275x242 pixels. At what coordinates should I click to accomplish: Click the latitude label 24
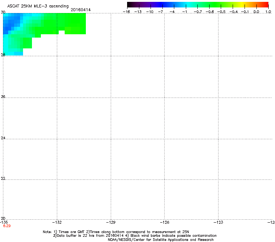(3, 138)
